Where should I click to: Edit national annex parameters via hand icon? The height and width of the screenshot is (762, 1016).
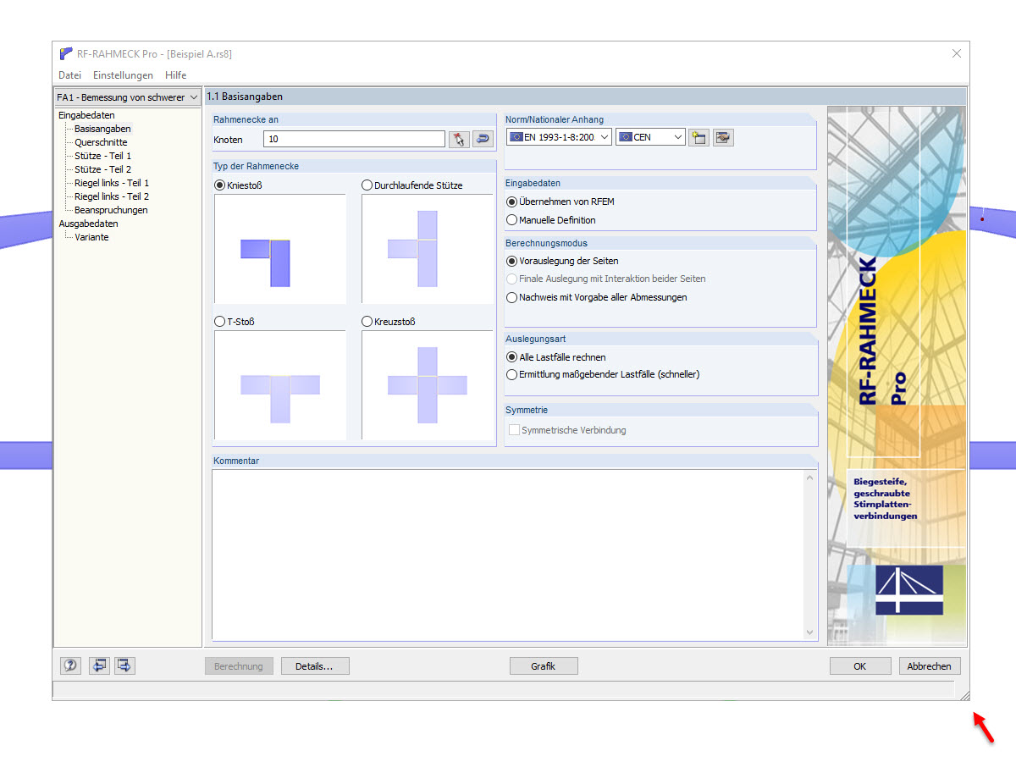point(722,136)
